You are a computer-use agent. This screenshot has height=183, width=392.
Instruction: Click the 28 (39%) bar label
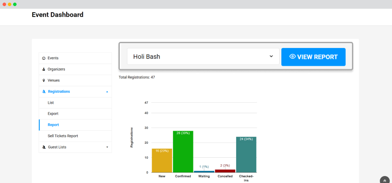click(x=183, y=133)
